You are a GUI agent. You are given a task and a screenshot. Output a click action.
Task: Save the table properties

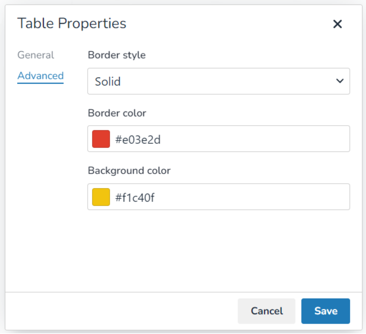pos(325,311)
